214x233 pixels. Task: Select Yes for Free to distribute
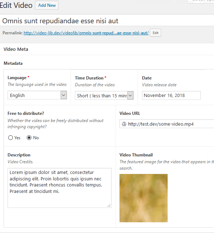point(10,138)
